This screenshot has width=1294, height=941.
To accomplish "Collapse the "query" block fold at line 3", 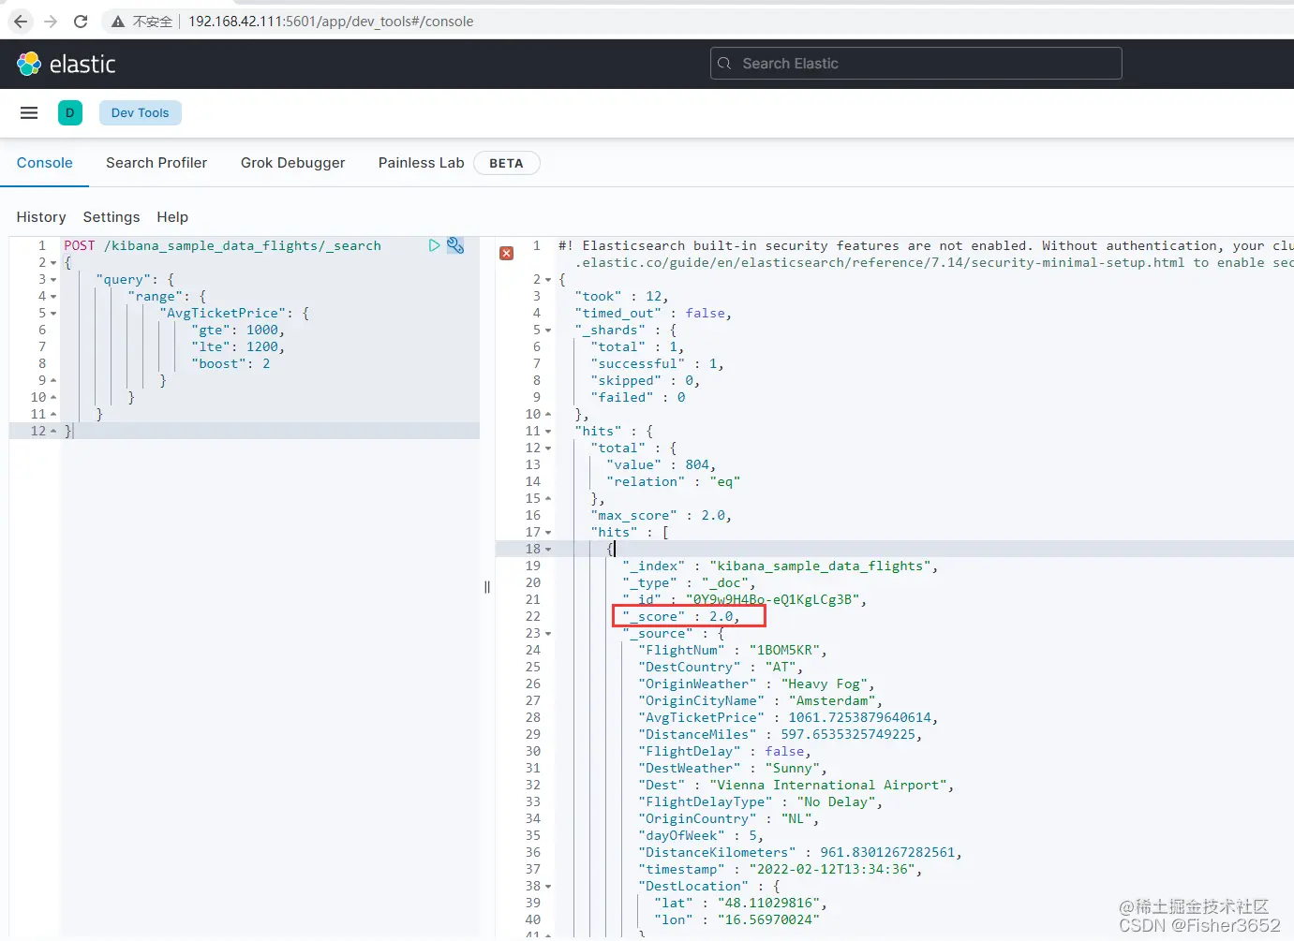I will tap(53, 280).
